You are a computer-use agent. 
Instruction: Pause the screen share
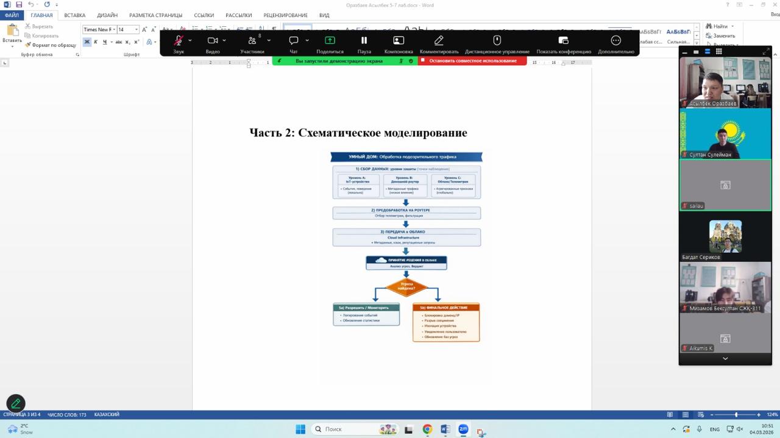coord(364,41)
